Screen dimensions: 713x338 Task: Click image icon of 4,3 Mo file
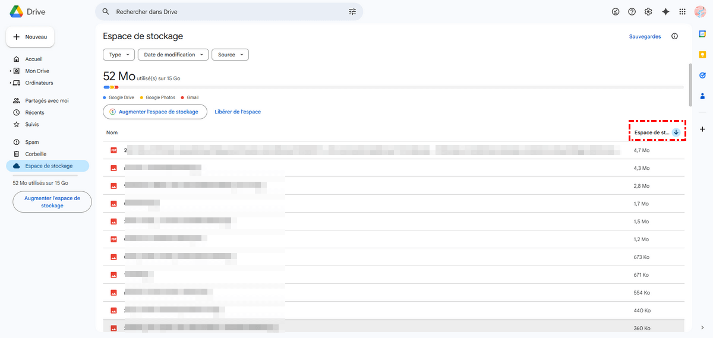113,168
